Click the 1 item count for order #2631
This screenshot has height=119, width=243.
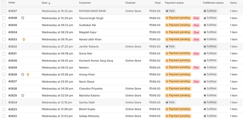click(234, 53)
